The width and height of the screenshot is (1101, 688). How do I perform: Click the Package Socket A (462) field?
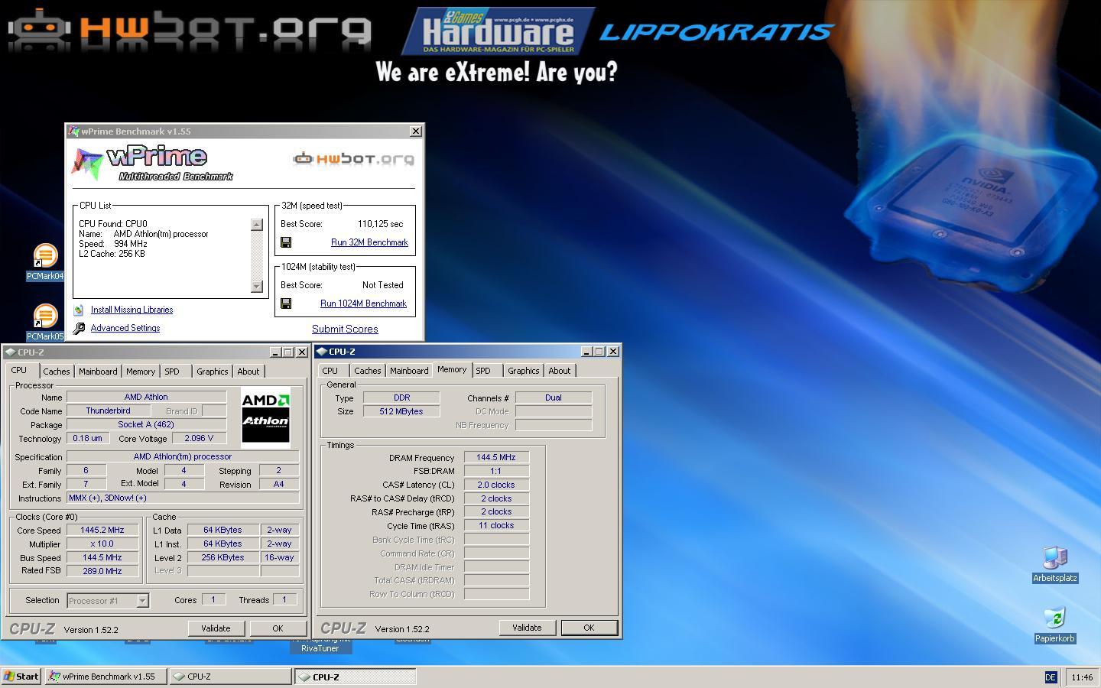(x=146, y=424)
